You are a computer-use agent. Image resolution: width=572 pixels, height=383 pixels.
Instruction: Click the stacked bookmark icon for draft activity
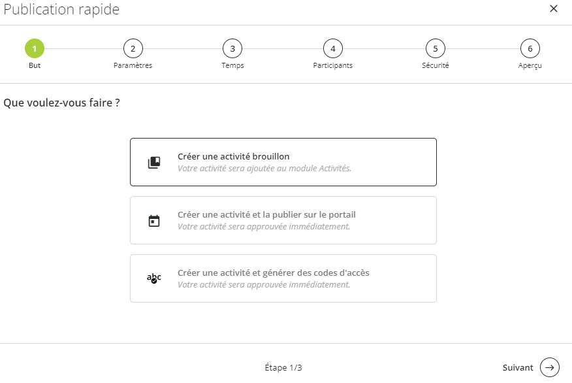[x=154, y=163]
